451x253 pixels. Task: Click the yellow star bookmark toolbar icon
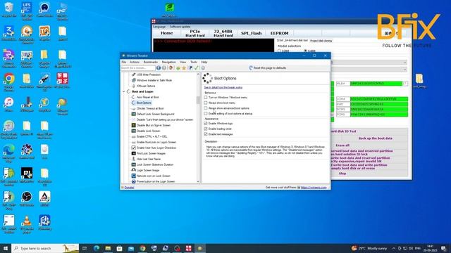click(x=184, y=68)
